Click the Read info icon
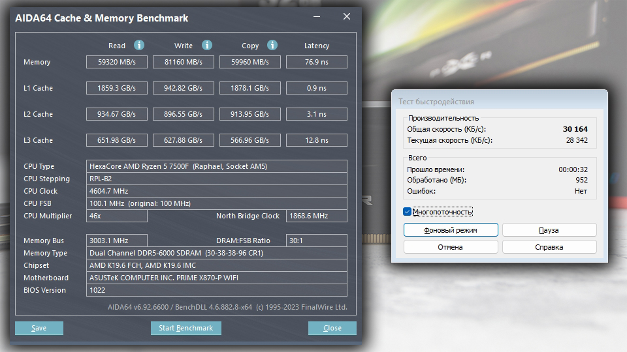 coord(138,45)
